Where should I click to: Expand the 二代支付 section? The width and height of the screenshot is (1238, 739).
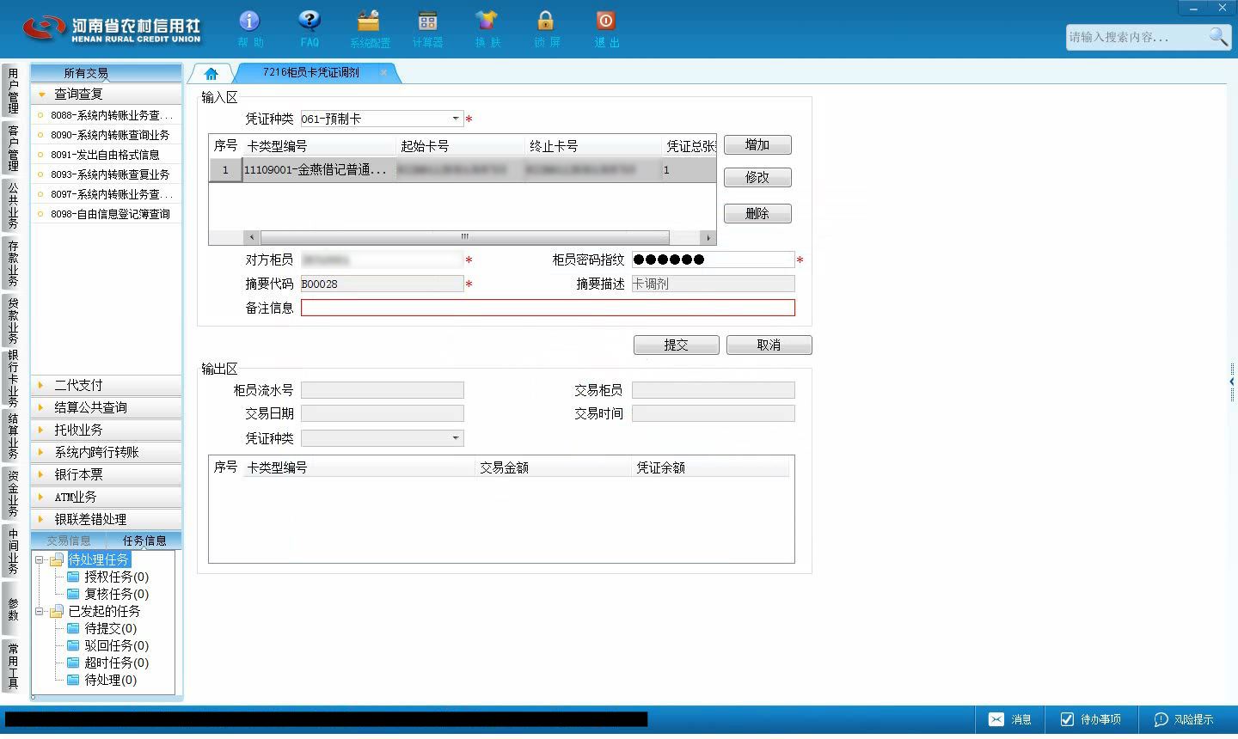(107, 385)
